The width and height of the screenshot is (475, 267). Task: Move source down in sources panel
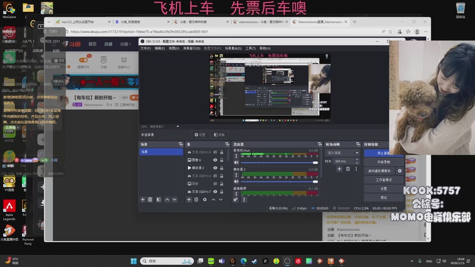[220, 199]
